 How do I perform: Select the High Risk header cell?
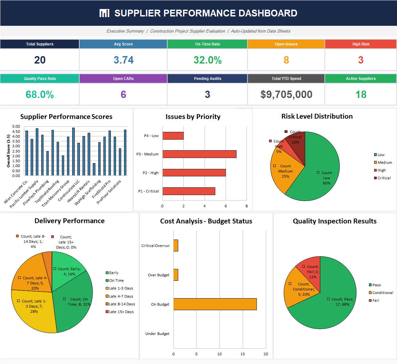(x=361, y=44)
